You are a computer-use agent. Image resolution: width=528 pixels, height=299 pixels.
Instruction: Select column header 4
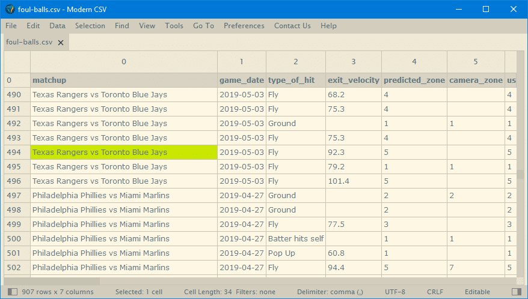(x=414, y=62)
